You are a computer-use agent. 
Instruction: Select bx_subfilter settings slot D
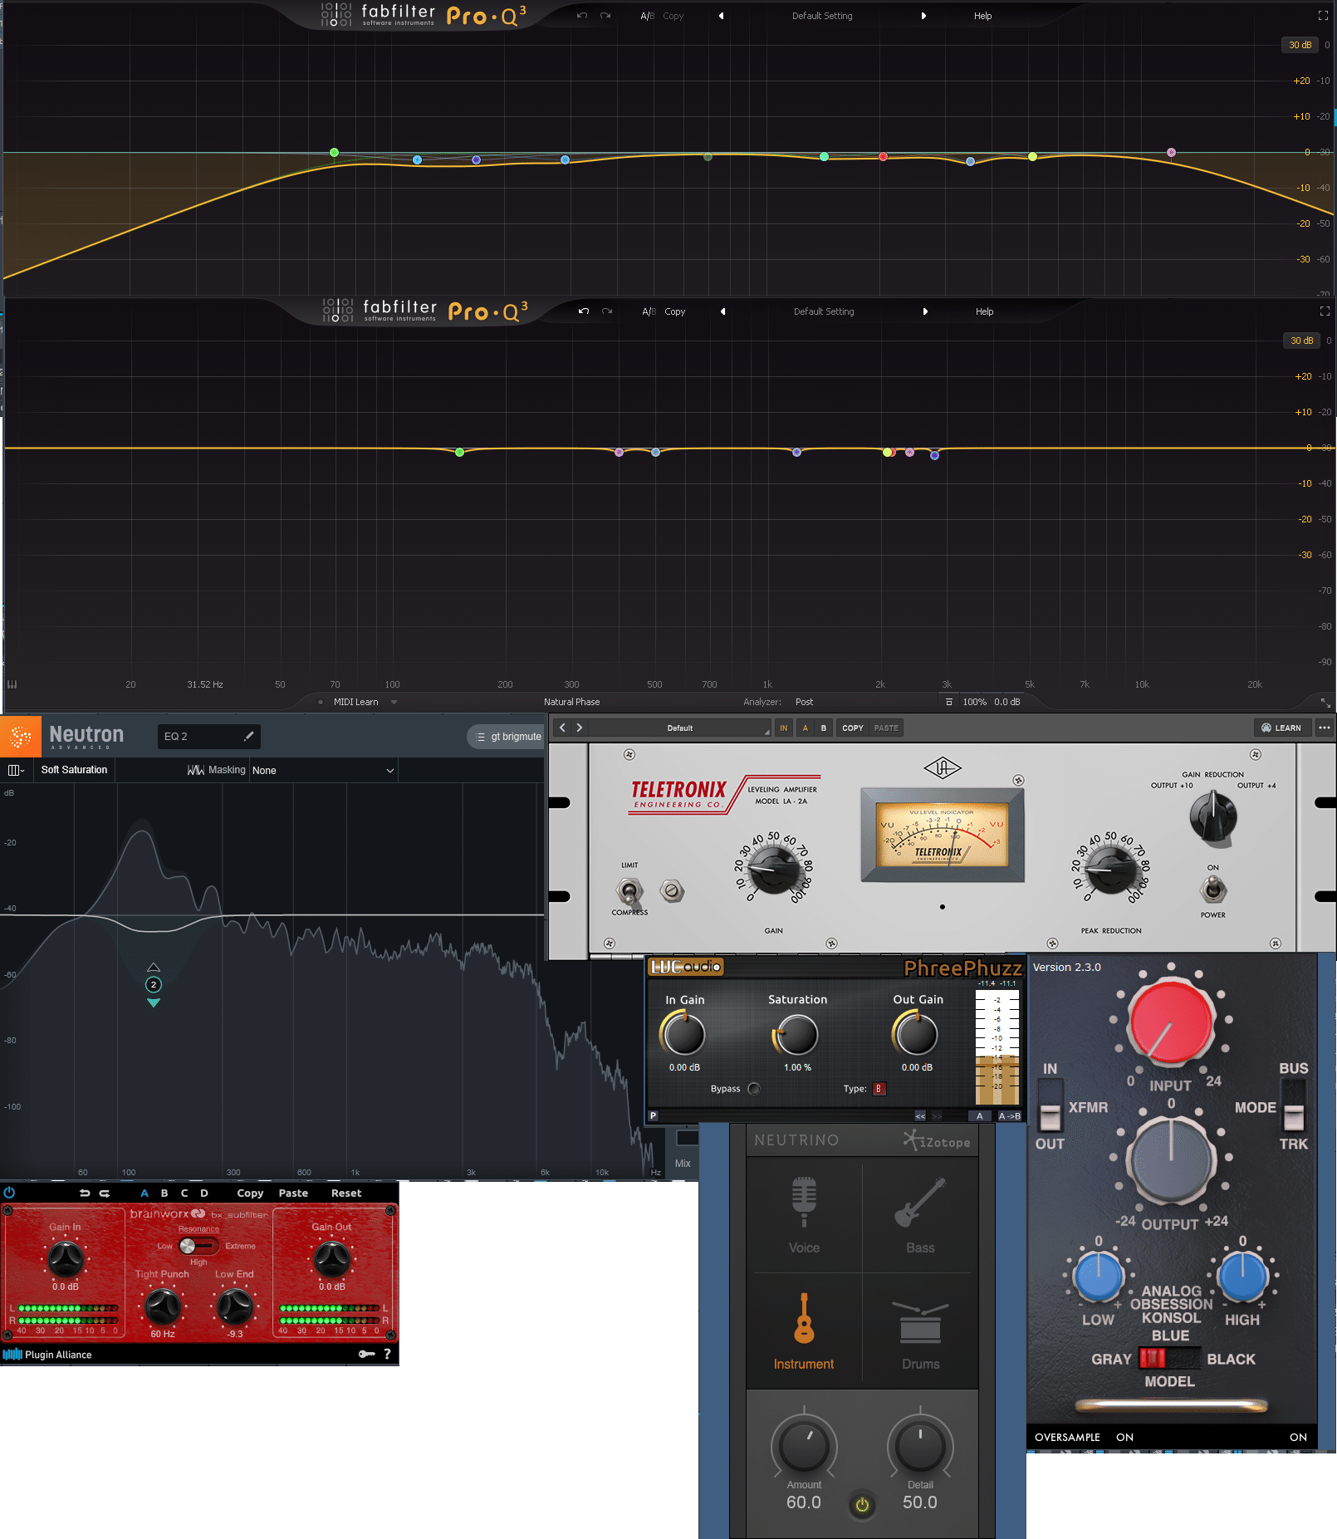[x=204, y=1193]
